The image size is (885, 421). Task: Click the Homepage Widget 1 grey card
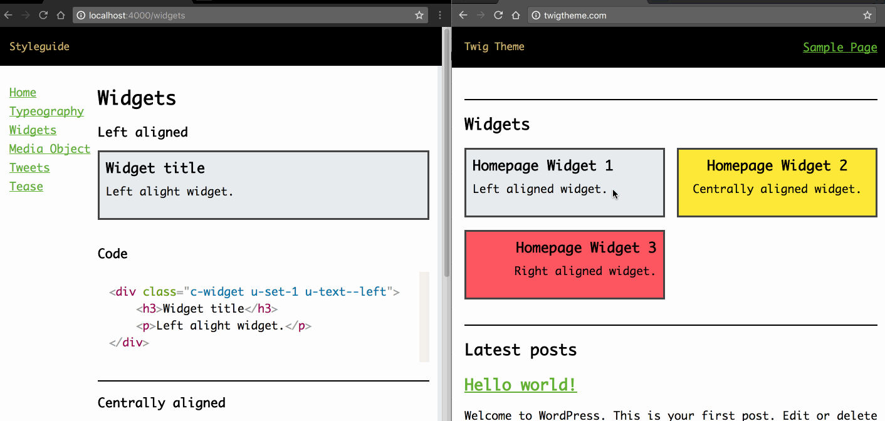(x=564, y=183)
